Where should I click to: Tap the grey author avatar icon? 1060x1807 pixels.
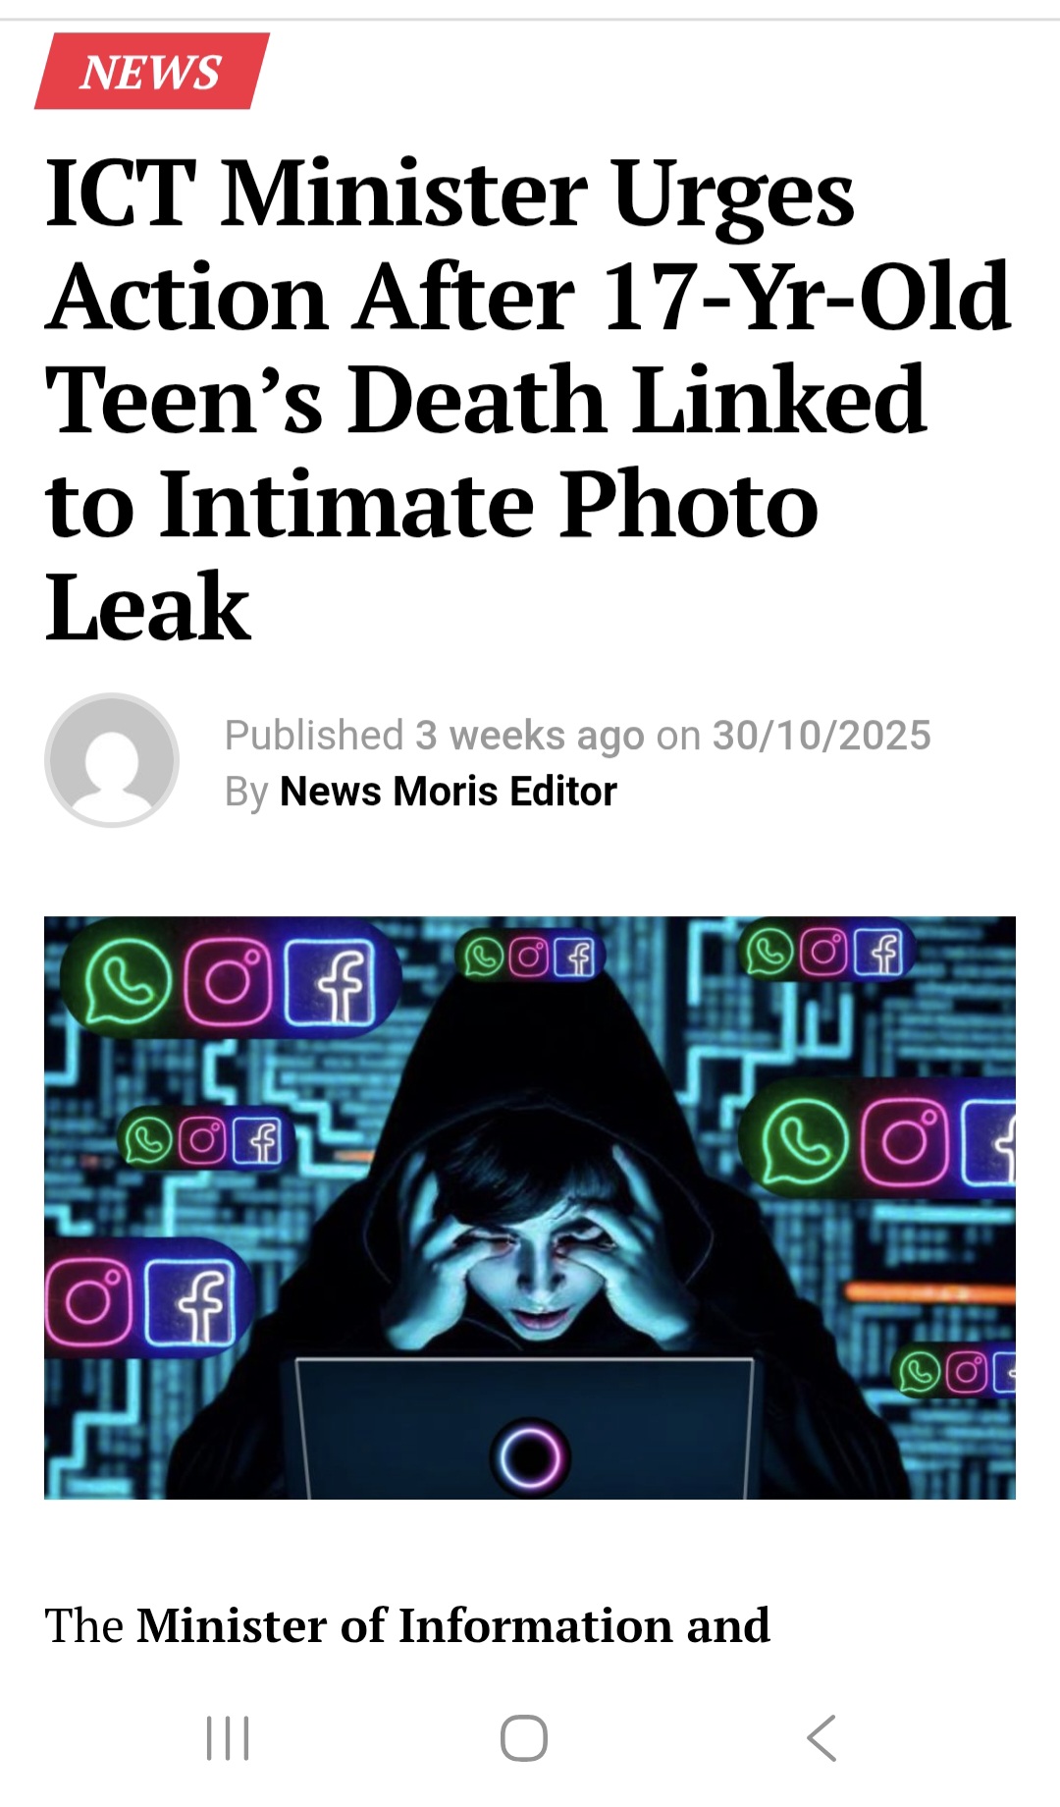tap(112, 760)
